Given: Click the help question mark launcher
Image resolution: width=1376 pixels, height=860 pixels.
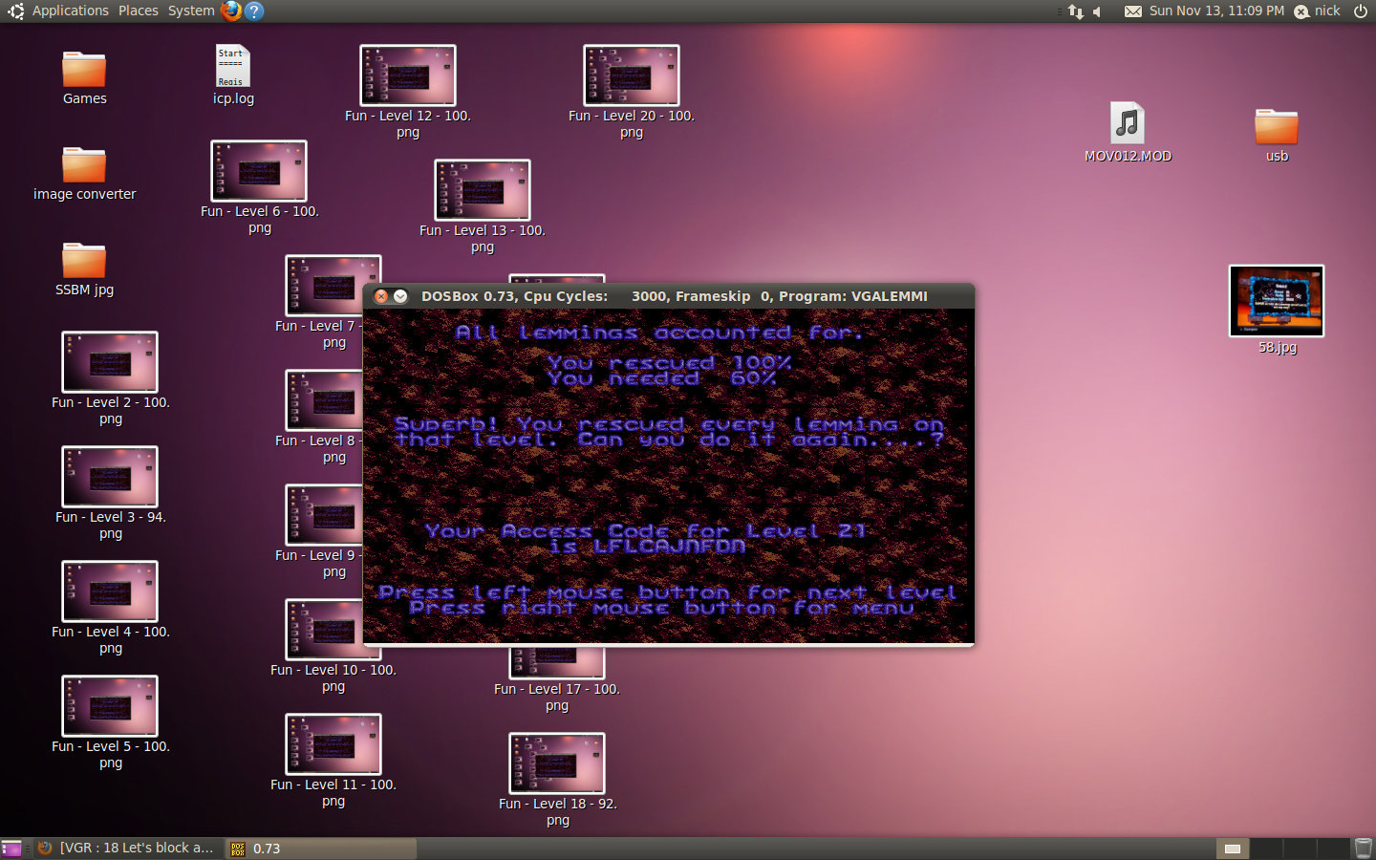Looking at the screenshot, I should pyautogui.click(x=254, y=11).
